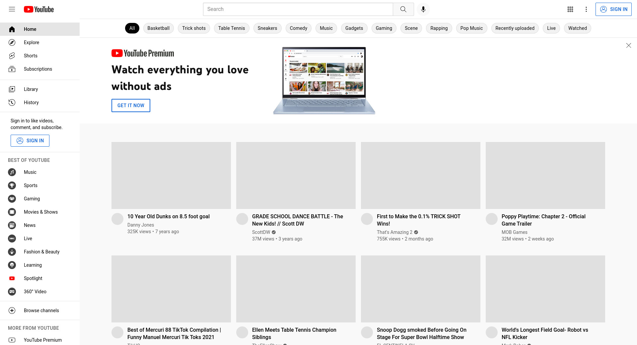Open World's Longest Field Goal video title

pyautogui.click(x=545, y=333)
